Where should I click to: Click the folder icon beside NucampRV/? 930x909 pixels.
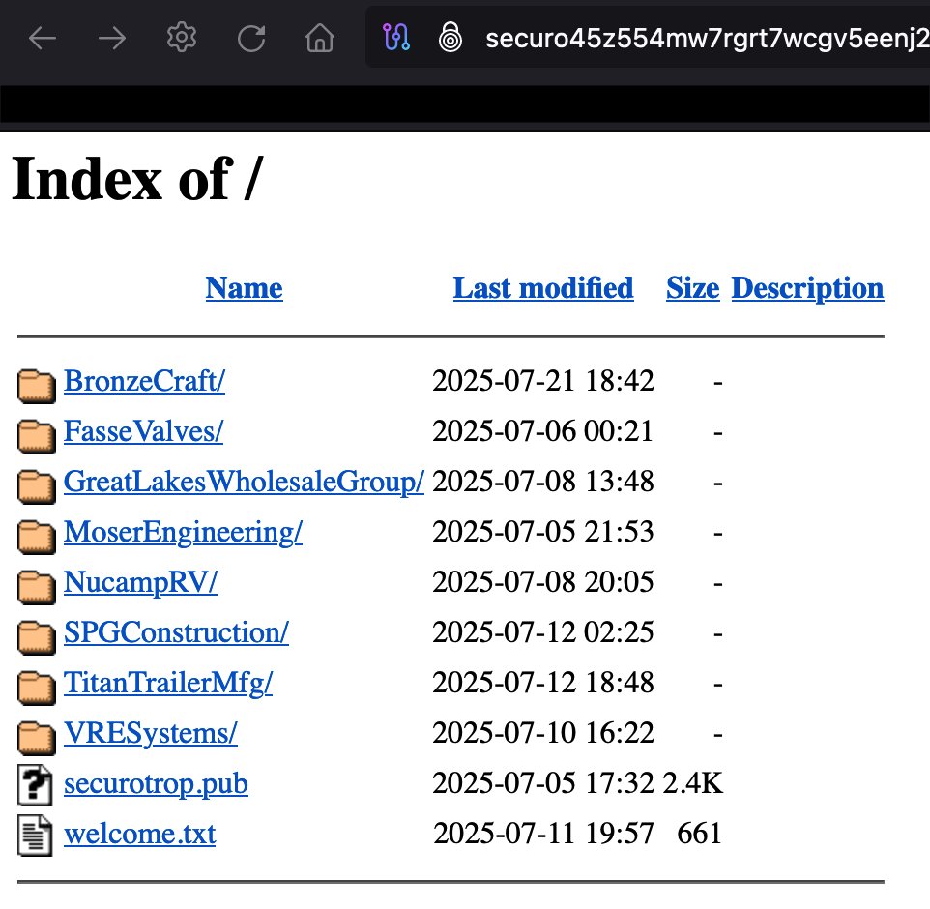(36, 587)
